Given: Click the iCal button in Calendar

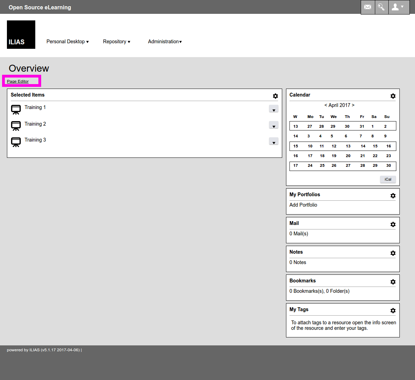Looking at the screenshot, I should point(388,179).
